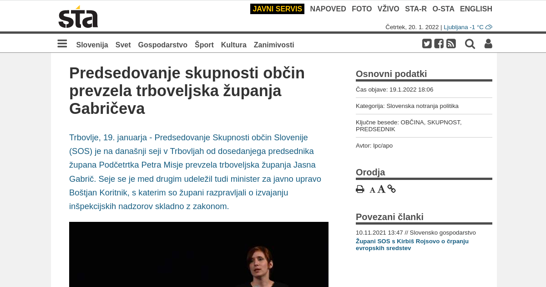The height and width of the screenshot is (287, 546).
Task: Select the JAVNI SERVIS menu item
Action: [x=277, y=9]
